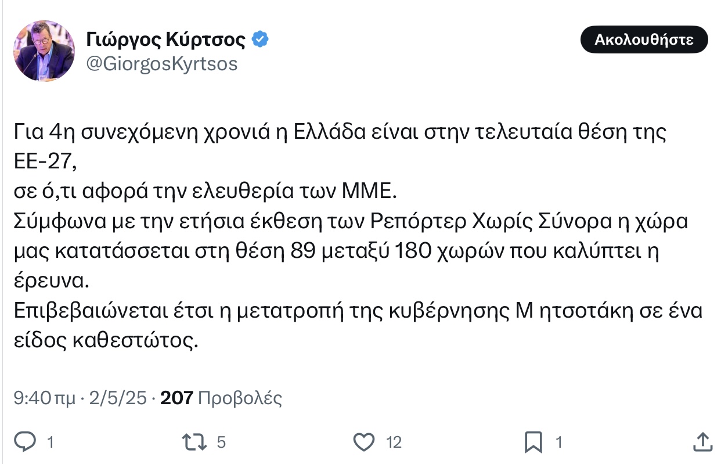Open the reply count showing 1
This screenshot has height=464, width=721.
point(51,442)
